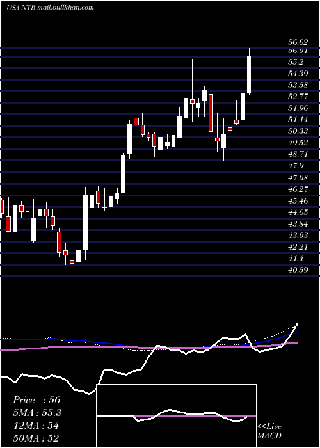Viewport: 320px width, 448px height.
Task: Select the 42.21 price label
Action: point(298,247)
